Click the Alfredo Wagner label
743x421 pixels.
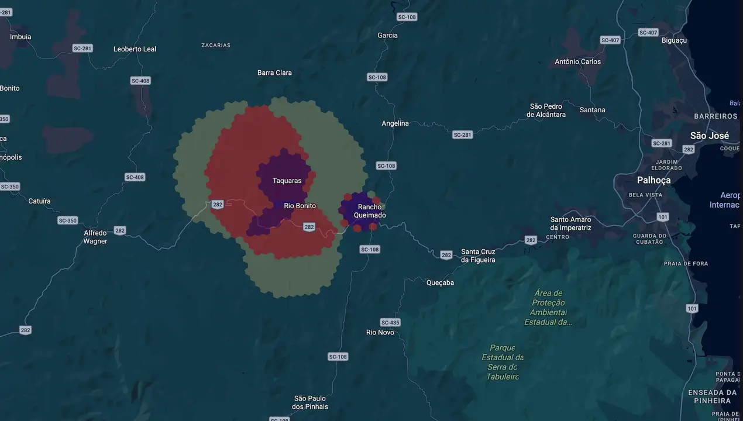tap(95, 237)
